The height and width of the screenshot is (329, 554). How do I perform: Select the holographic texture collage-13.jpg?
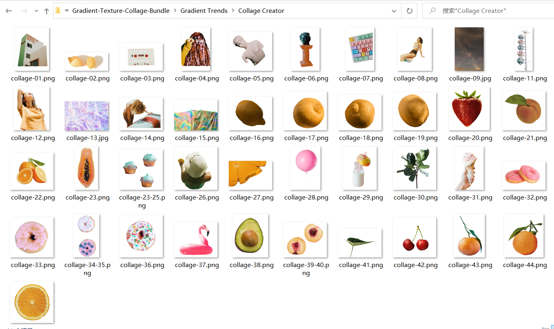tap(86, 116)
